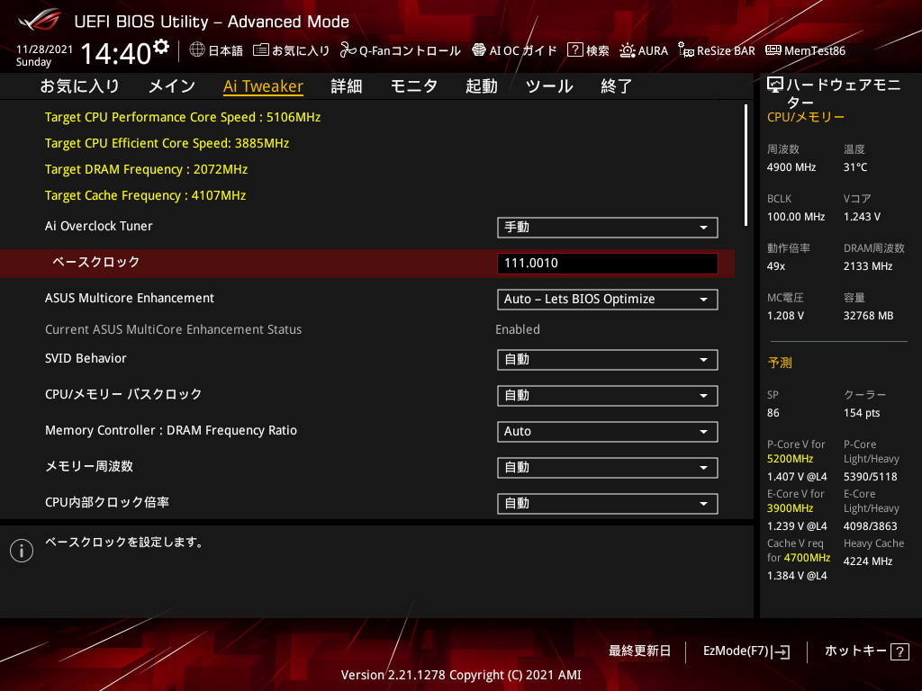Click the 154 pts cooler score
Image resolution: width=922 pixels, height=691 pixels.
click(862, 413)
